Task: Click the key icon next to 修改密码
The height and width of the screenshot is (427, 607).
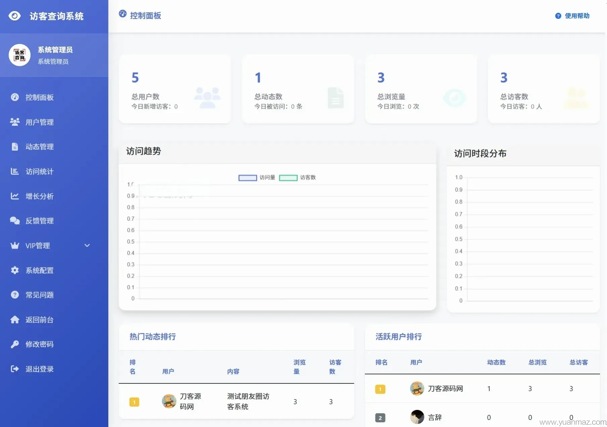Action: pyautogui.click(x=15, y=344)
